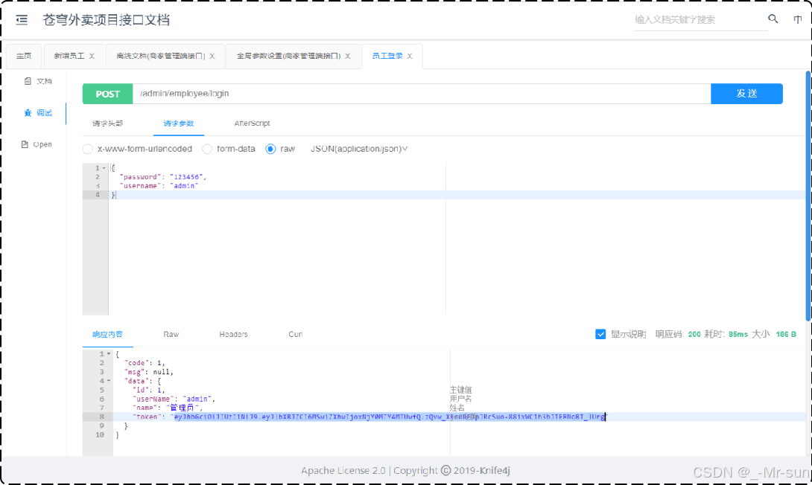This screenshot has width=812, height=485.
Task: Open the 离线文档(商家管理端接口) tab
Action: (x=160, y=56)
